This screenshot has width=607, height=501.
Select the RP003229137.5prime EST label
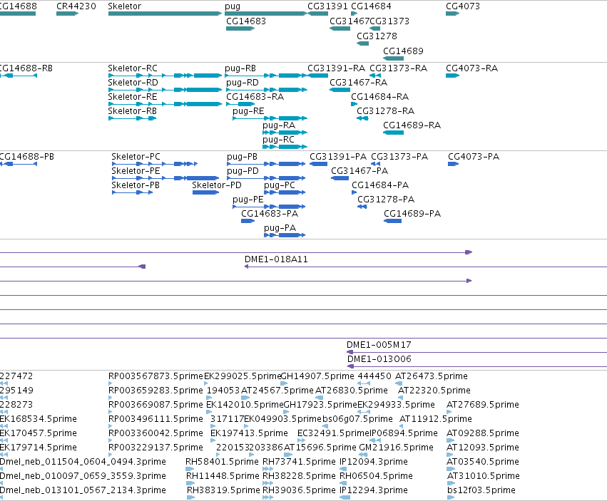coord(155,448)
